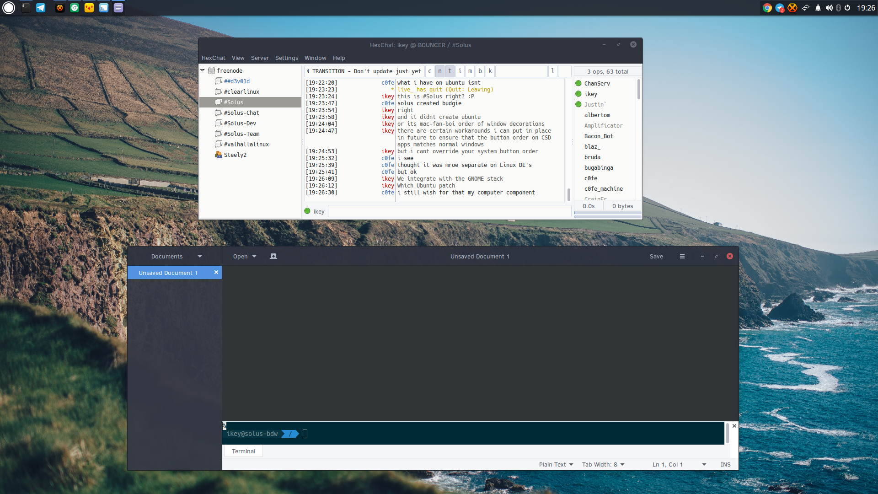Toggle channel mode m button
Viewport: 878px width, 494px height.
coord(470,71)
